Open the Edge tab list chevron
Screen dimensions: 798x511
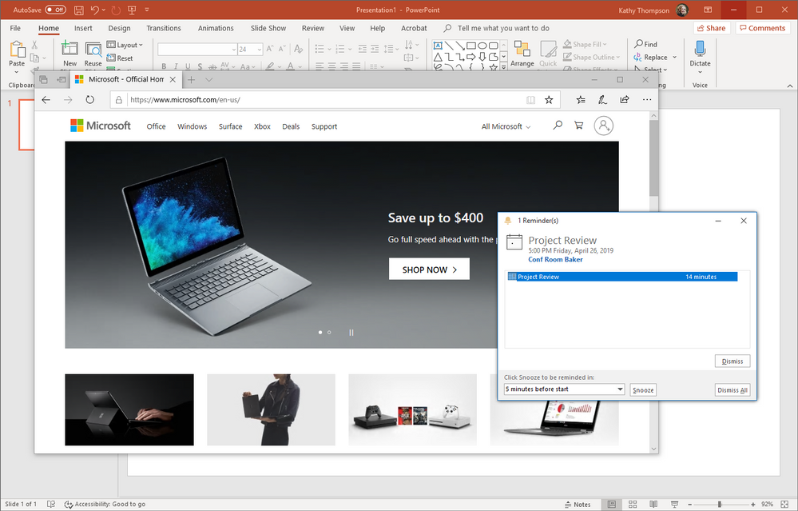(208, 79)
